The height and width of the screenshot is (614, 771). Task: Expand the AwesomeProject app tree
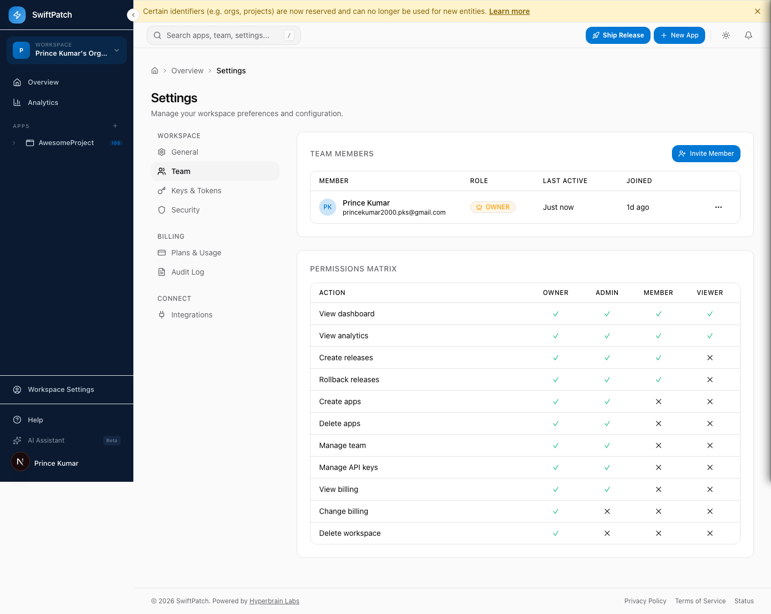pyautogui.click(x=14, y=143)
